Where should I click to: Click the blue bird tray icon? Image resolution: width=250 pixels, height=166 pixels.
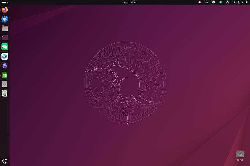click(x=213, y=2)
